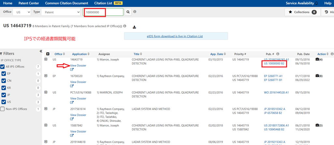Click the expand-all plus icon in table header

48,54
